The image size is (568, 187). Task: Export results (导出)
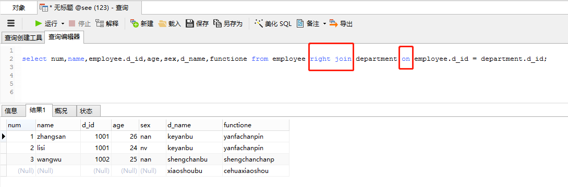[x=341, y=24]
